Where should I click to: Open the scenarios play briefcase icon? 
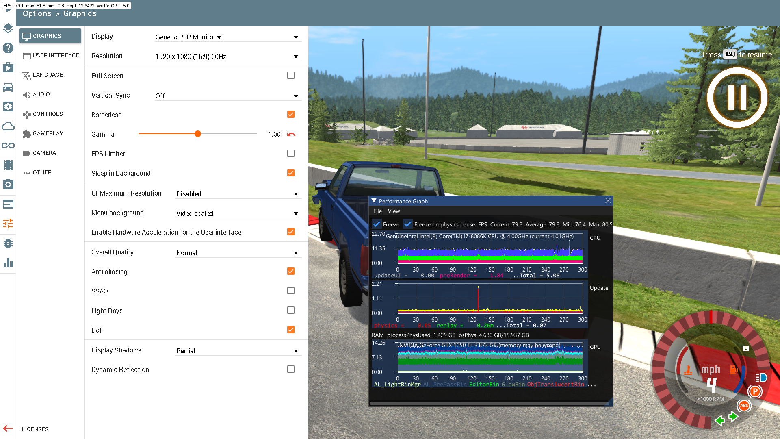pos(8,67)
